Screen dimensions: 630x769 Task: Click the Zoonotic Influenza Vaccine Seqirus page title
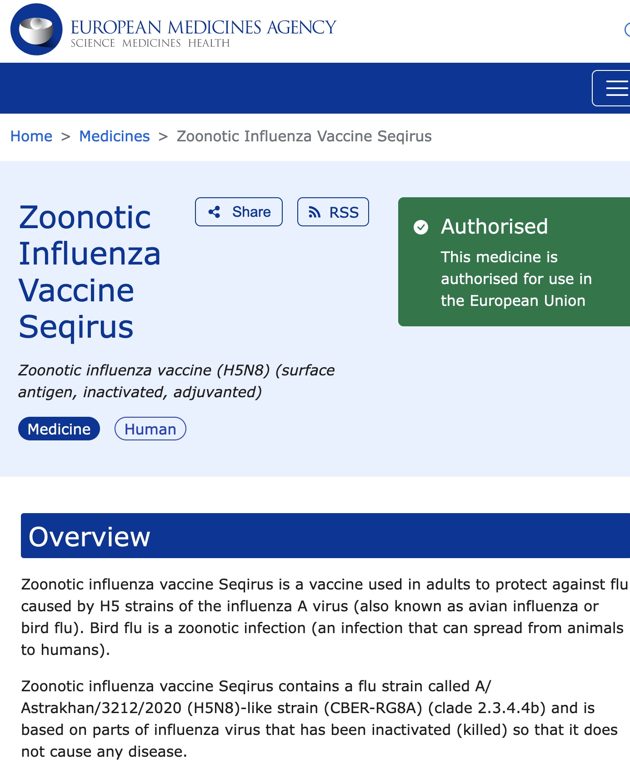pyautogui.click(x=90, y=272)
